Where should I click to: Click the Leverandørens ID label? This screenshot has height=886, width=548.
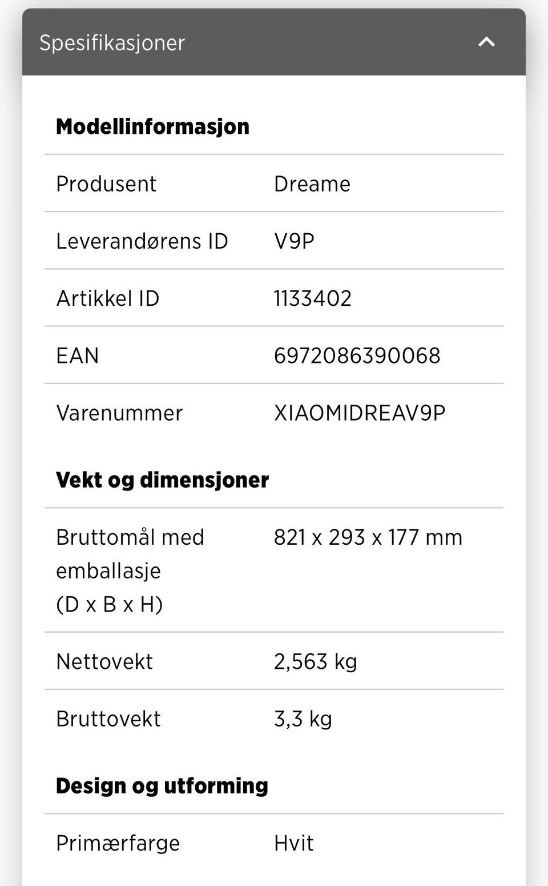142,241
